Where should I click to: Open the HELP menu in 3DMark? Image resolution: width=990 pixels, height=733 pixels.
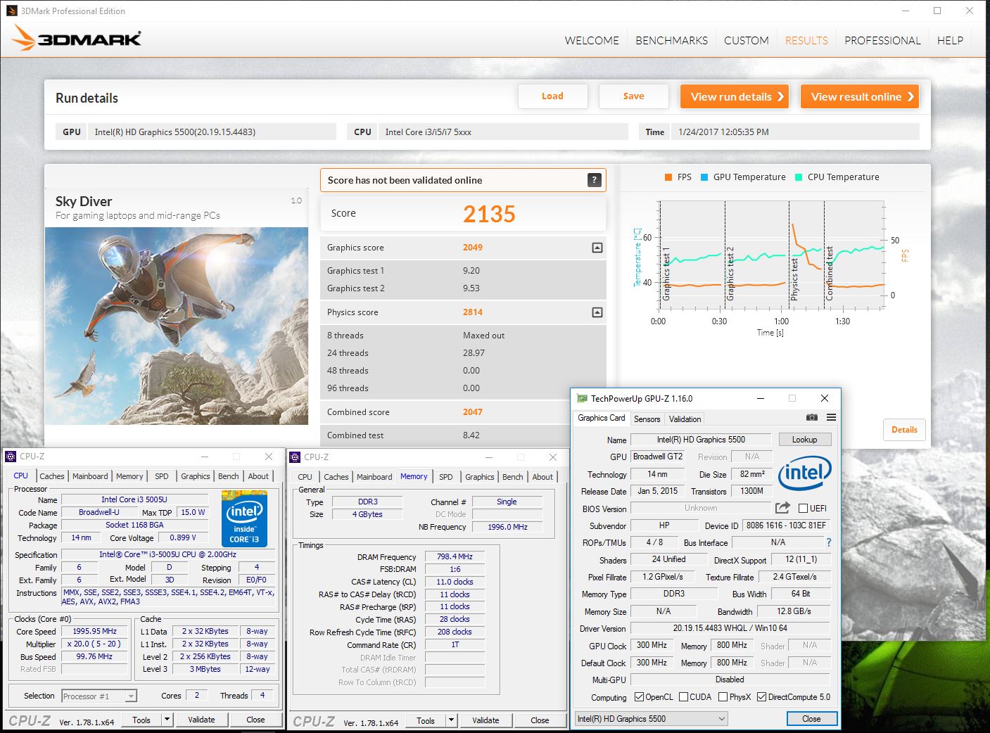[950, 40]
